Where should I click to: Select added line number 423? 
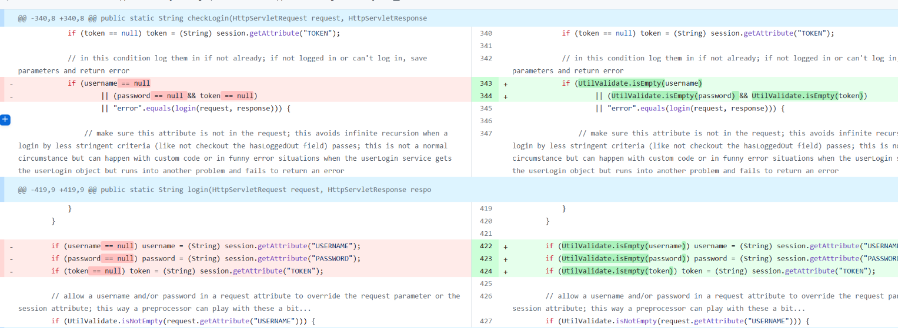tap(486, 258)
